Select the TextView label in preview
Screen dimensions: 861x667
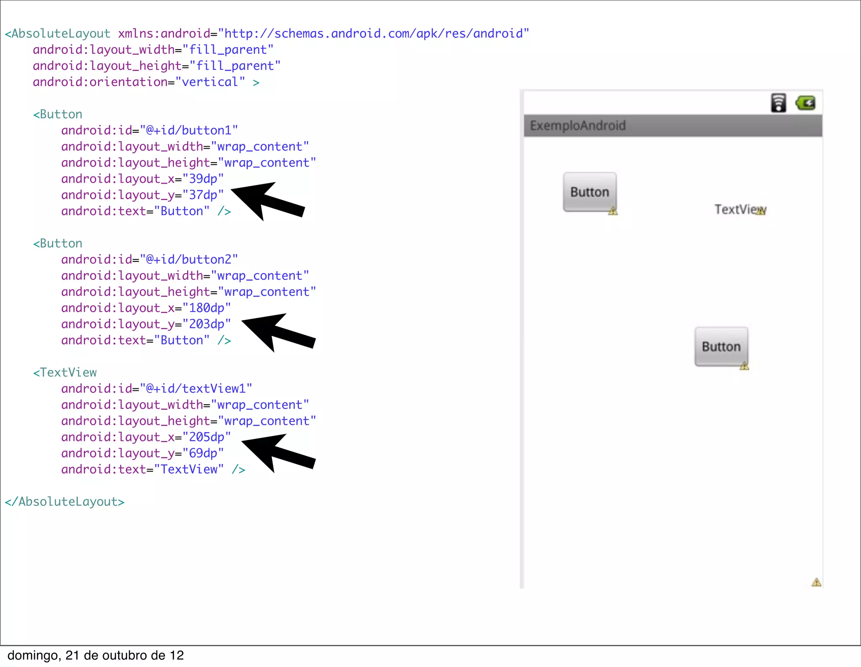(x=736, y=209)
